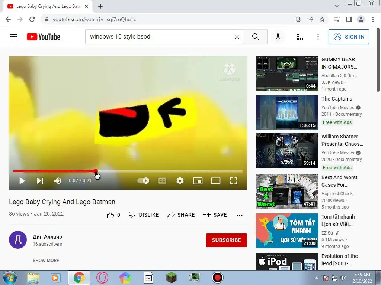Go to YouTube home via logo
The width and height of the screenshot is (381, 285).
(44, 37)
